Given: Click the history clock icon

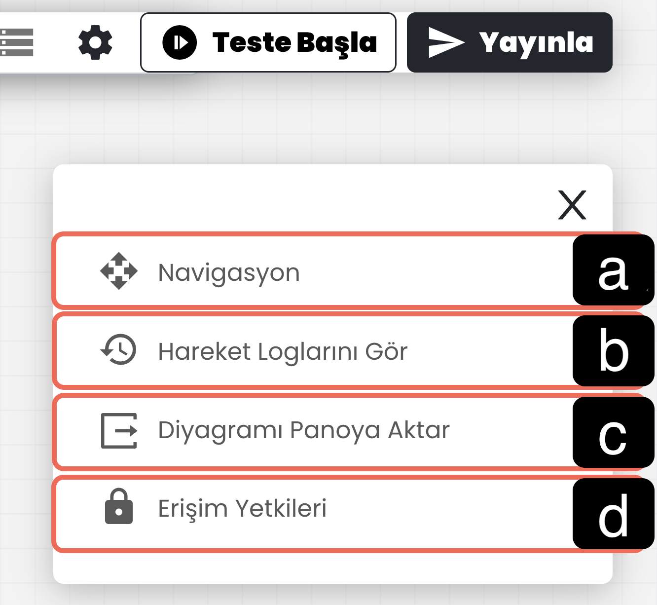Looking at the screenshot, I should coord(119,350).
